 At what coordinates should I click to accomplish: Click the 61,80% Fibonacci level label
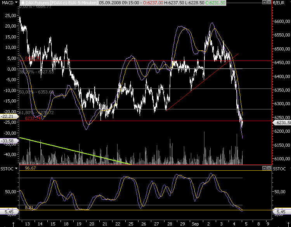[36, 113]
